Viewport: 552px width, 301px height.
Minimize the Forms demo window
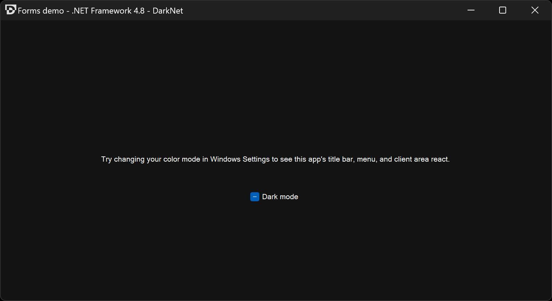[471, 10]
